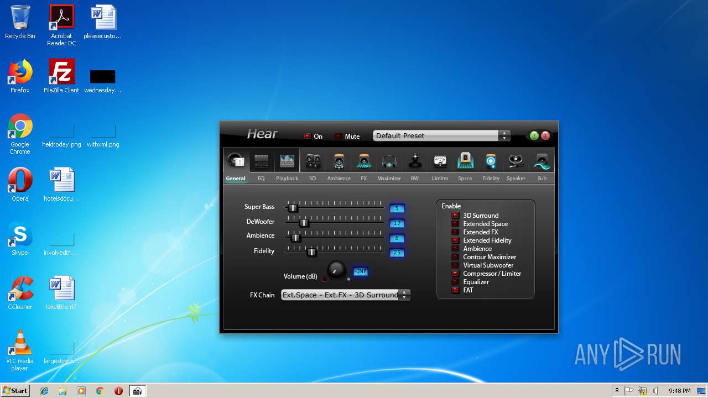
Task: Switch to the Maximizer tab label
Action: pyautogui.click(x=389, y=179)
